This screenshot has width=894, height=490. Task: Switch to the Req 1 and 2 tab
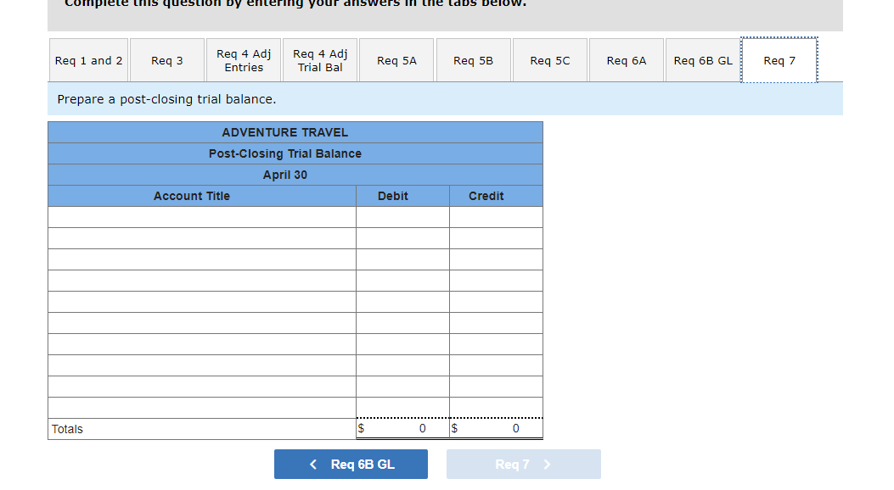(x=88, y=60)
